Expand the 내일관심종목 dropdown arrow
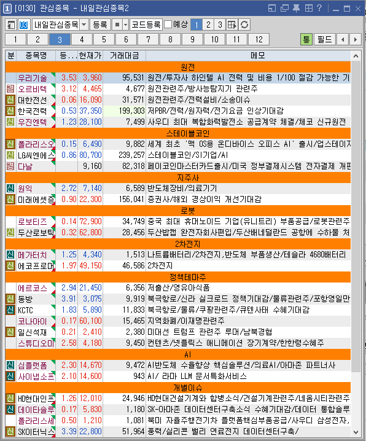366x441 pixels. click(84, 25)
